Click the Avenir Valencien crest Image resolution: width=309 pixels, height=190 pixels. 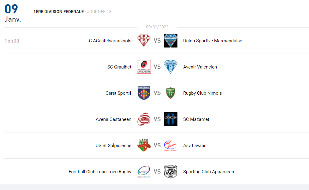click(170, 67)
